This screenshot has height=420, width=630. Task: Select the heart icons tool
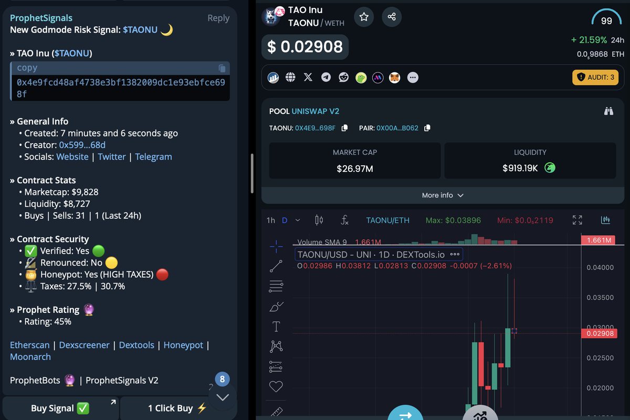tap(276, 387)
